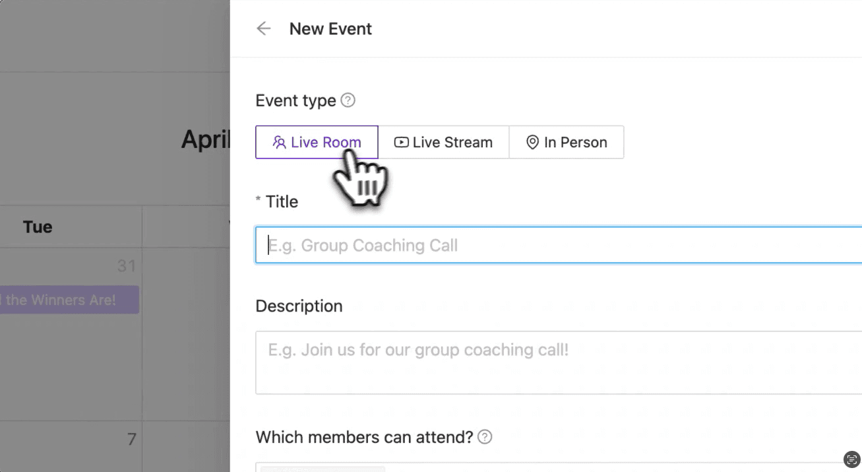Select day 7 in the calendar
This screenshot has height=472, width=862.
[131, 439]
